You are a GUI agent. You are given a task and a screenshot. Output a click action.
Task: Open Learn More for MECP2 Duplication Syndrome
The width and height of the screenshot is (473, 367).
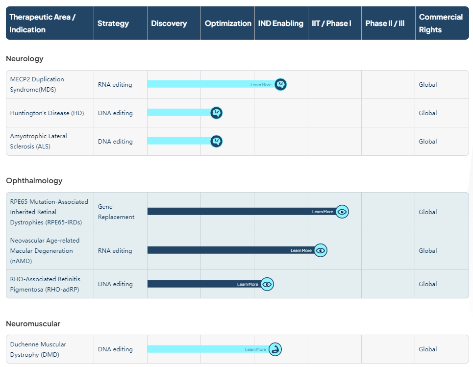261,85
